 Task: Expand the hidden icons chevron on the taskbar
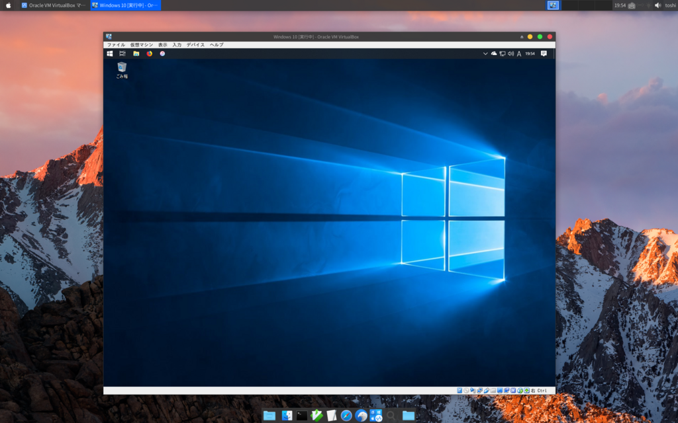point(486,54)
